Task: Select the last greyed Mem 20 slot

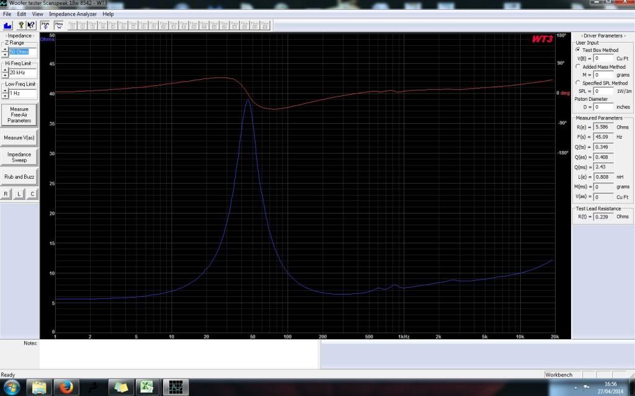Action: 265,25
